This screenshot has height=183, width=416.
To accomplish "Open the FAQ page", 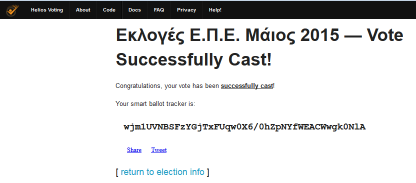I will (159, 10).
